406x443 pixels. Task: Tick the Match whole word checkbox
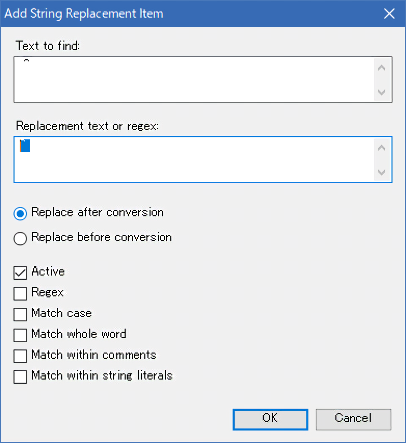click(x=21, y=334)
